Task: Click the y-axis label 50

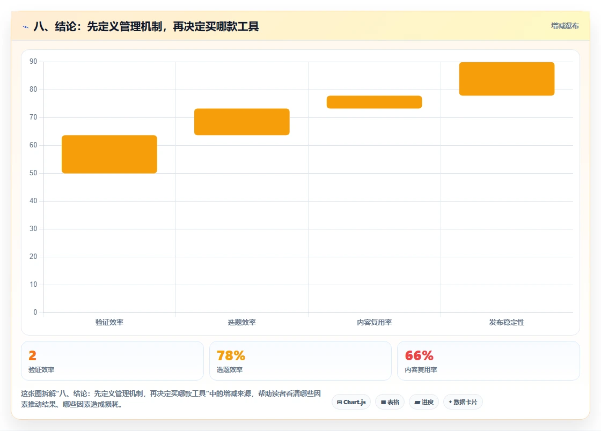Action: [x=33, y=173]
